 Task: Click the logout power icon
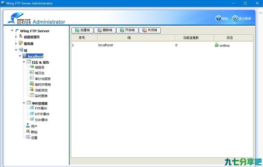point(235,18)
